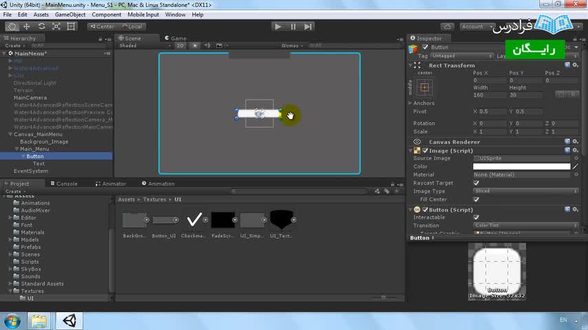Image resolution: width=588 pixels, height=330 pixels.
Task: Open the Image Type Sliced dropdown
Action: (525, 191)
